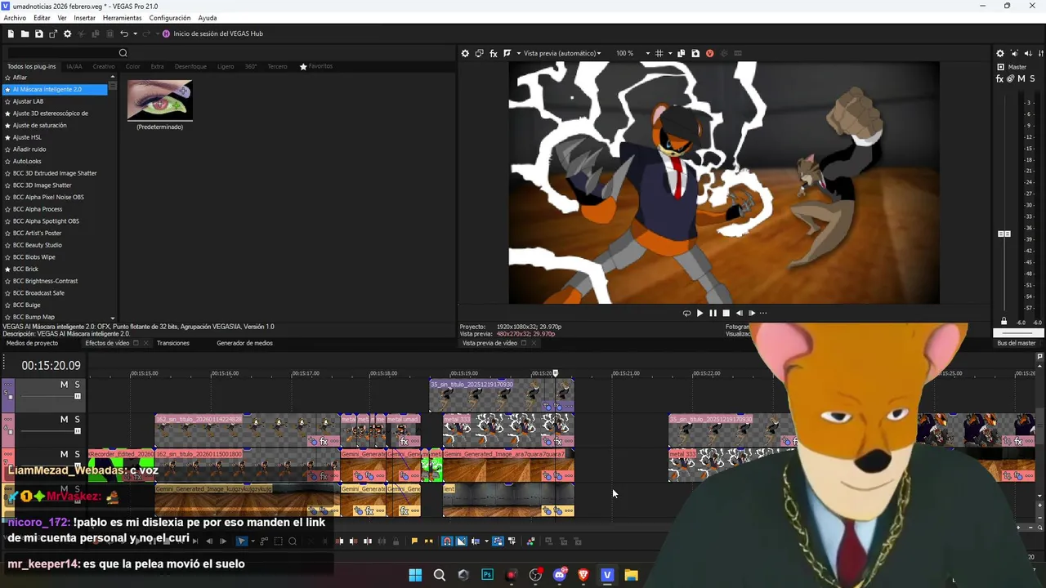Switch to Medios de proyecto tab

tap(32, 343)
